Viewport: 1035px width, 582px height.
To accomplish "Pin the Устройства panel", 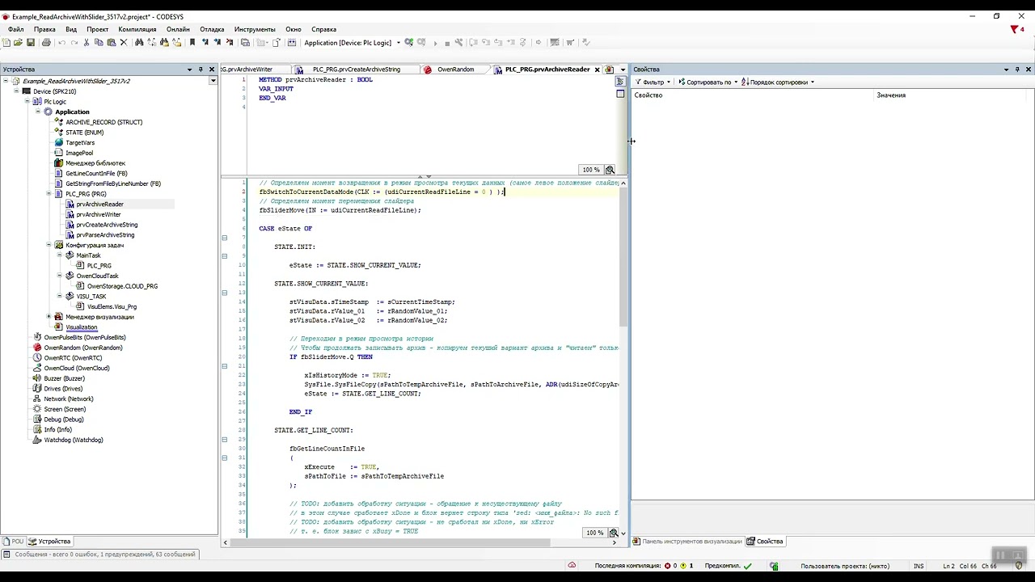I will pos(201,70).
